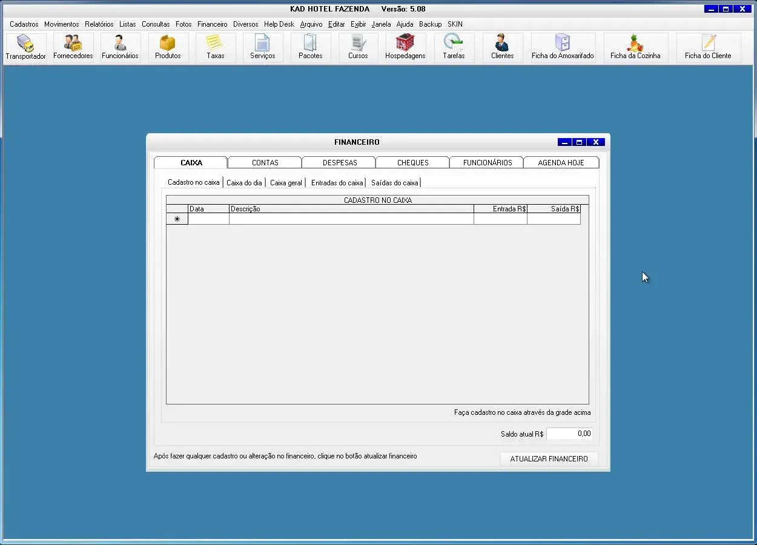This screenshot has width=757, height=545.
Task: Switch to the CONTAS tab
Action: [265, 163]
